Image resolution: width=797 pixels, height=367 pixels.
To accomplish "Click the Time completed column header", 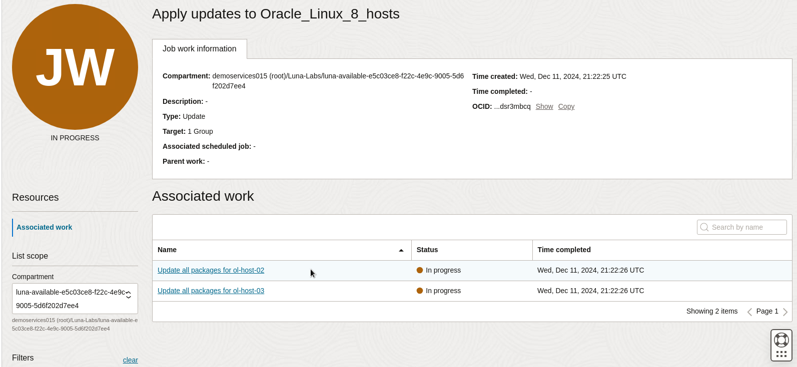I will [564, 250].
